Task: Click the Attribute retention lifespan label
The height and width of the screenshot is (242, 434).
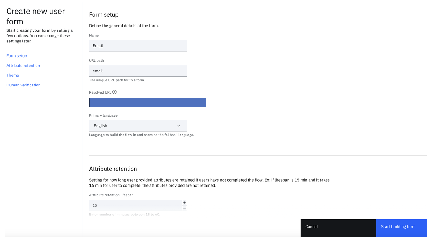Action: tap(111, 195)
